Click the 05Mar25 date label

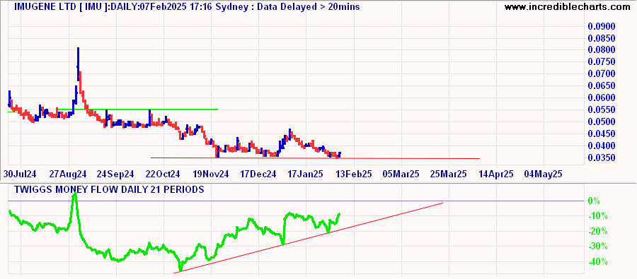[401, 174]
